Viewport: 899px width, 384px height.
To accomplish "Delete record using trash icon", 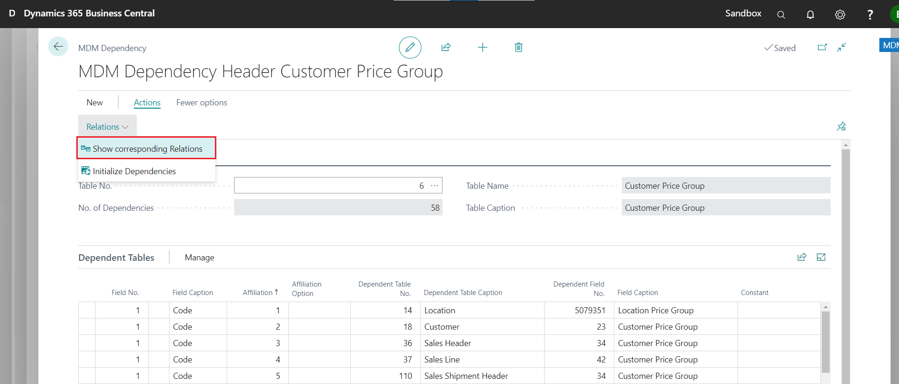I will coord(518,47).
